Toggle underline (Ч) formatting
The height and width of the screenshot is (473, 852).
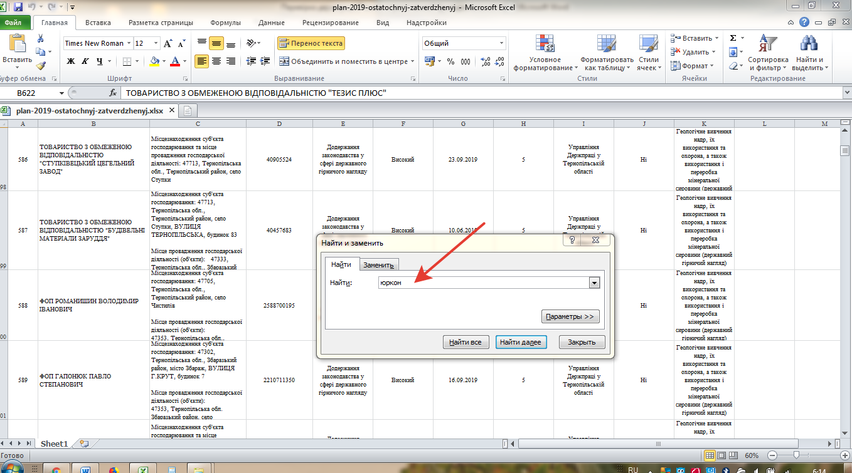100,61
